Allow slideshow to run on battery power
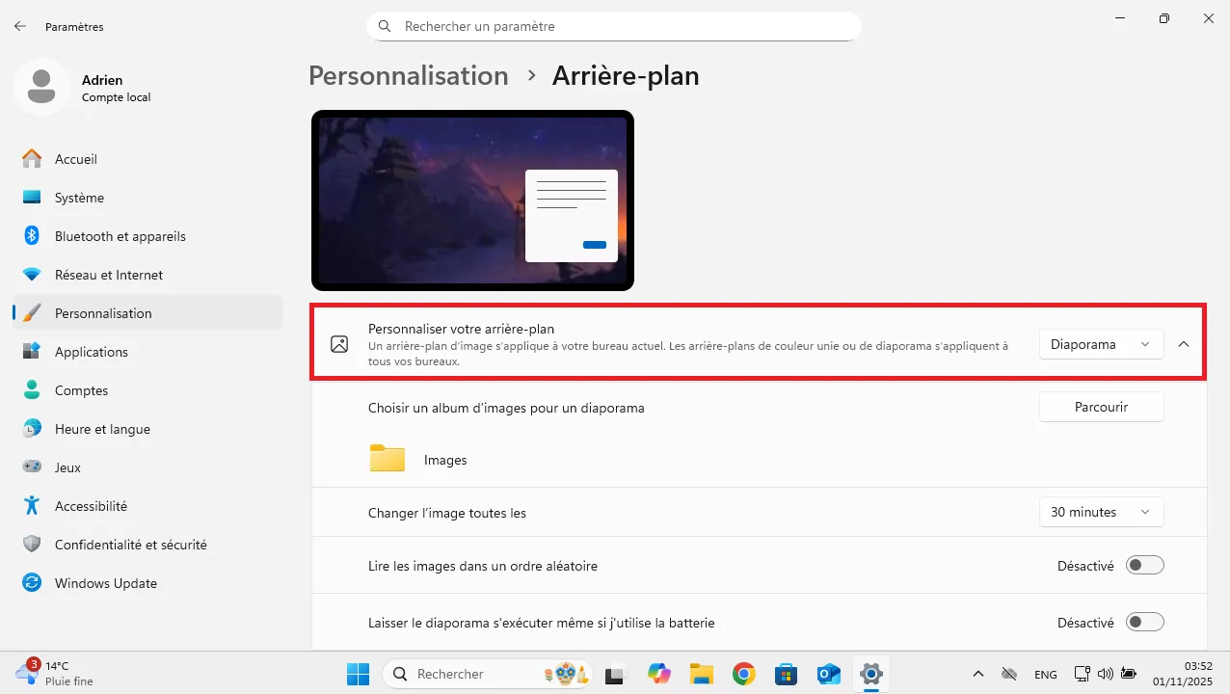The image size is (1230, 694). point(1144,622)
